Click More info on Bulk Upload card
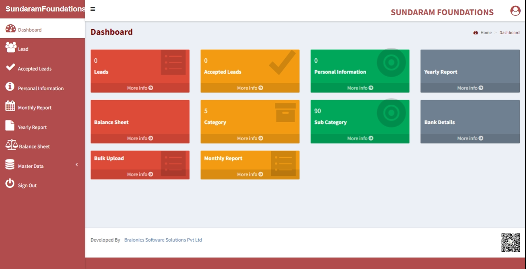The image size is (526, 269). point(140,174)
